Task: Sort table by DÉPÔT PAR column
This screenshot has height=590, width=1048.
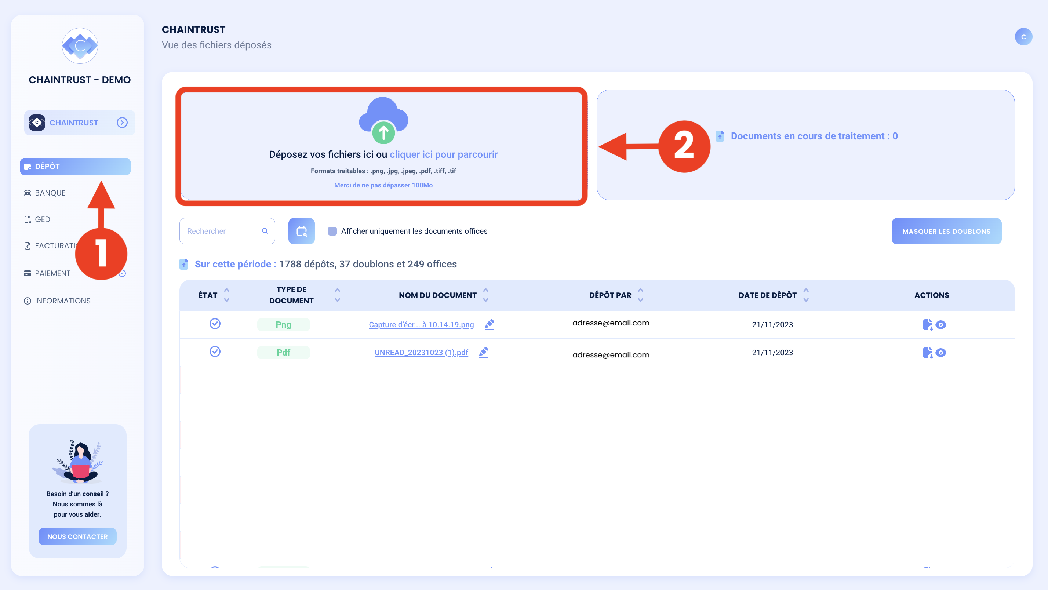Action: [640, 295]
